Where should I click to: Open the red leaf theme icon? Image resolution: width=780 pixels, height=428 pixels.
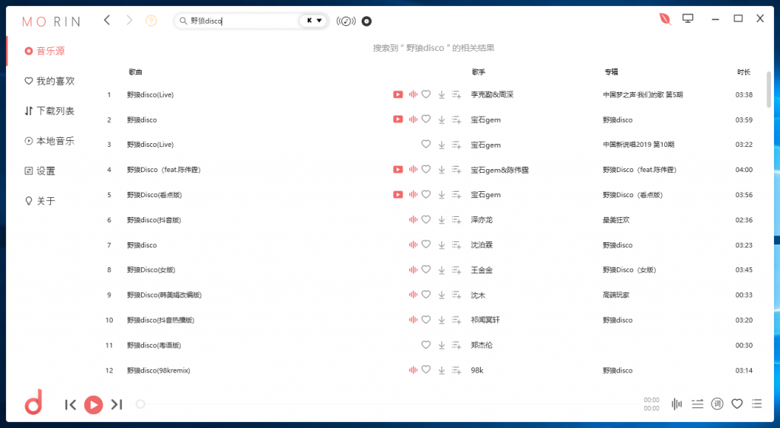665,19
